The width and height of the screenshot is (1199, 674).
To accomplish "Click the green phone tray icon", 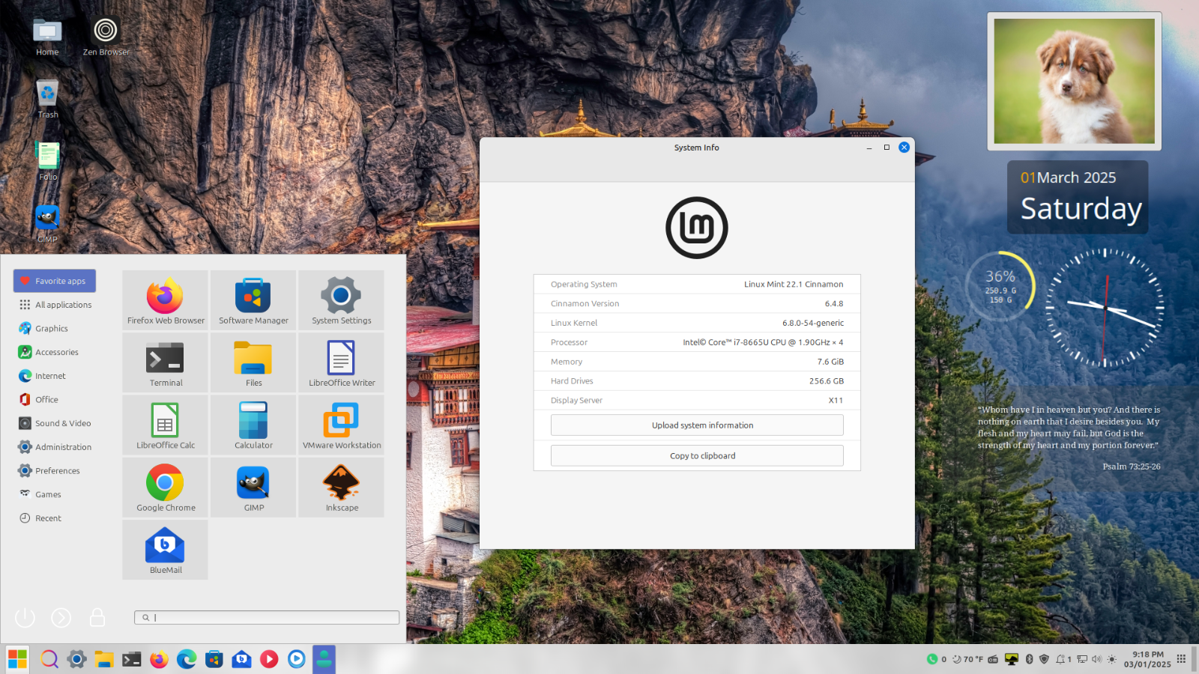I will click(x=932, y=659).
